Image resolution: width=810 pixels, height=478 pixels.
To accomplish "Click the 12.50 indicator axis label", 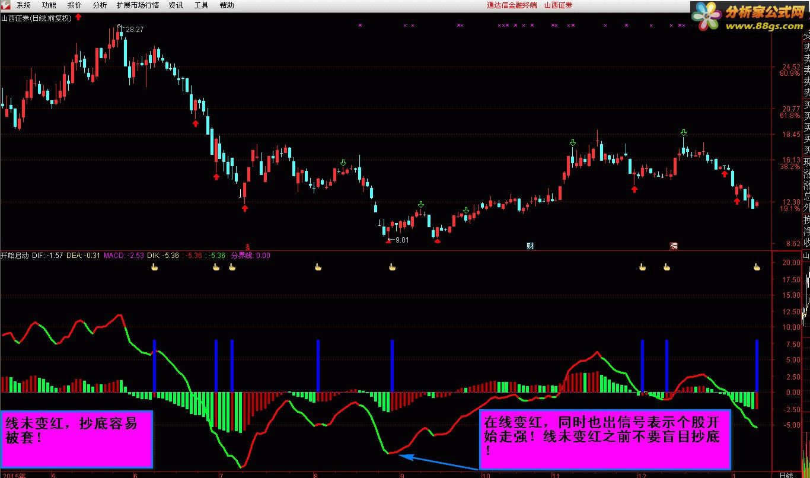I will (791, 311).
